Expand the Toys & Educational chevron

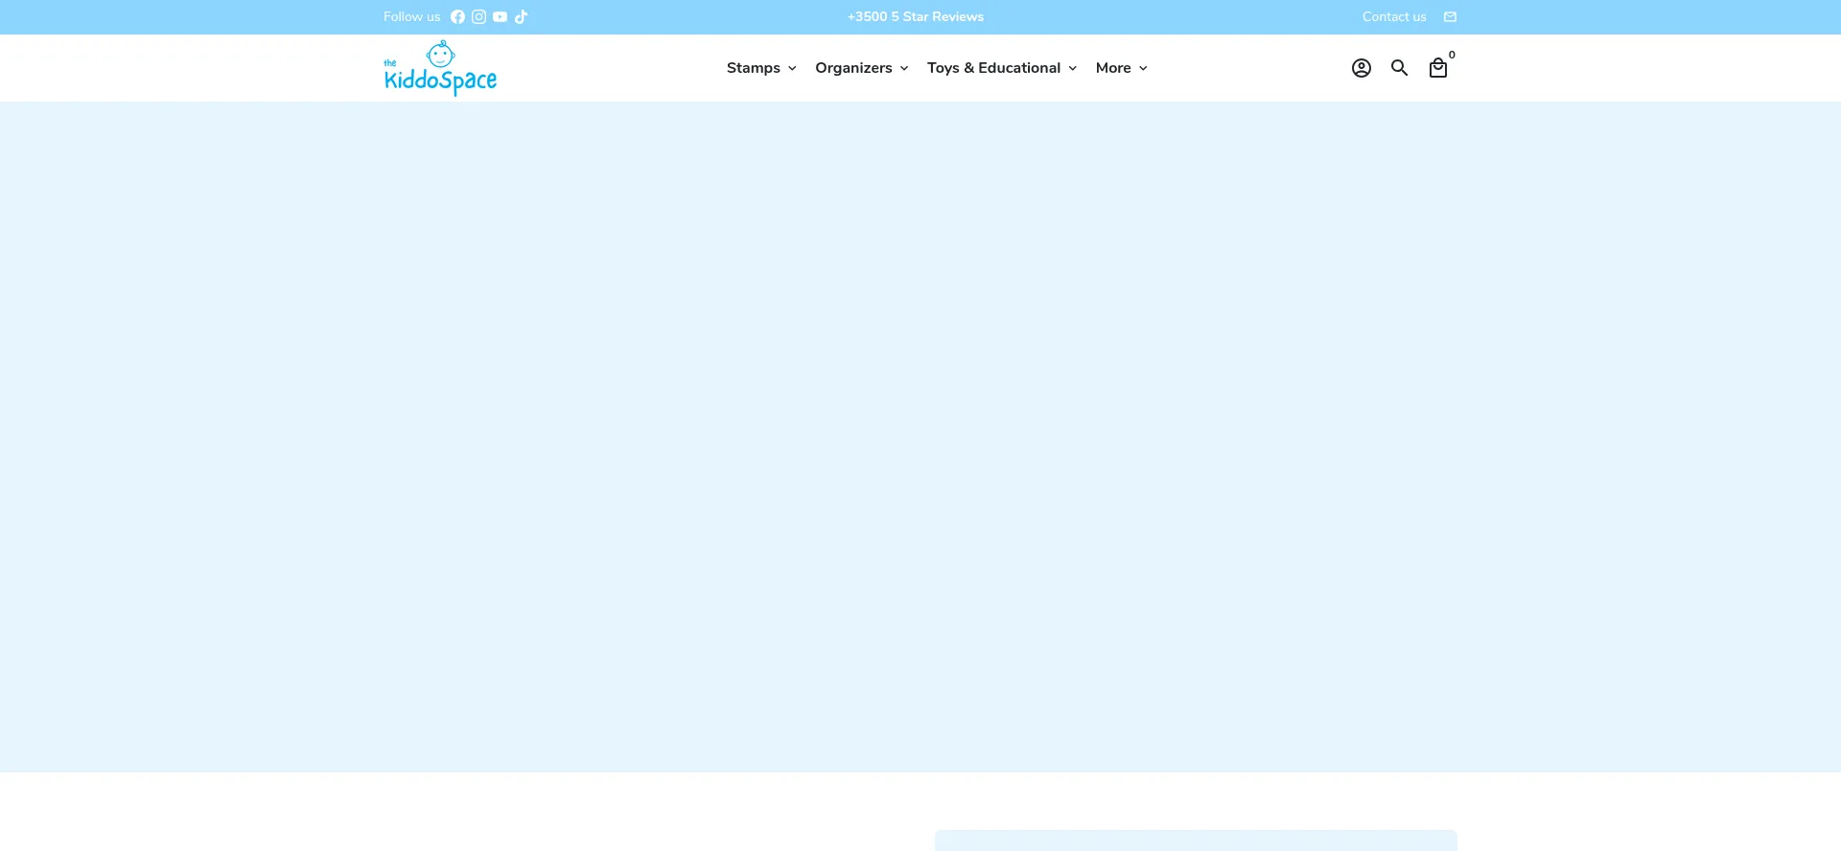click(x=1072, y=69)
